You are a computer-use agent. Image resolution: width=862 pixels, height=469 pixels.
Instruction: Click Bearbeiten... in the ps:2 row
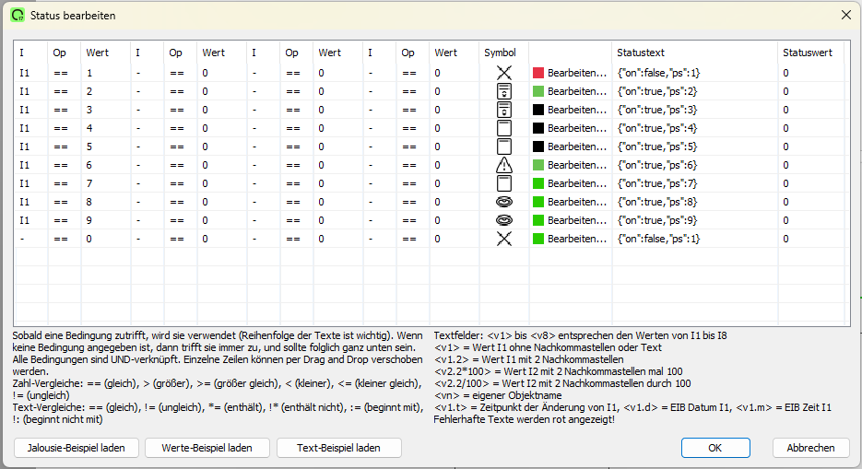click(577, 91)
